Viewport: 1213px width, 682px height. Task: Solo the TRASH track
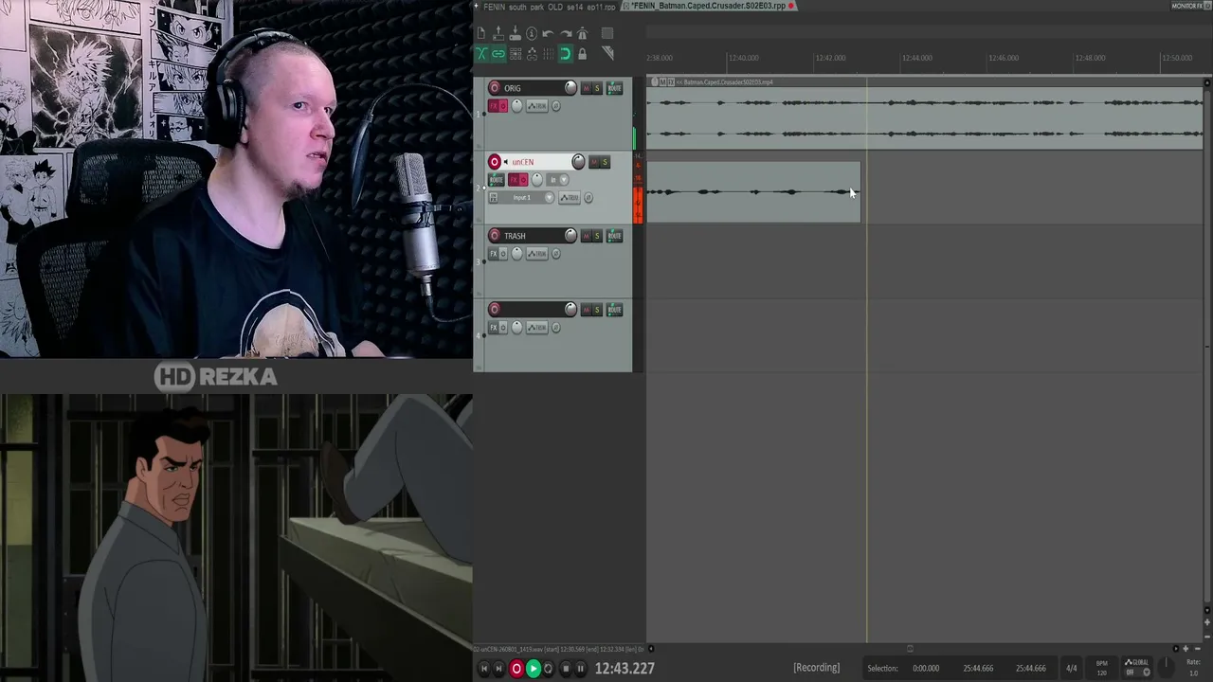pyautogui.click(x=597, y=236)
